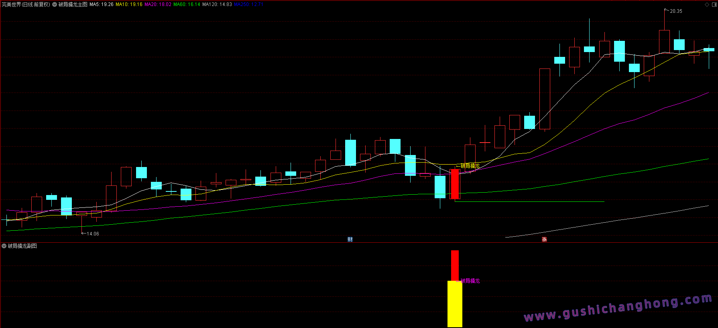Viewport: 718px width, 328px height.
Task: Click the 20.35 highest price marker
Action: [676, 11]
